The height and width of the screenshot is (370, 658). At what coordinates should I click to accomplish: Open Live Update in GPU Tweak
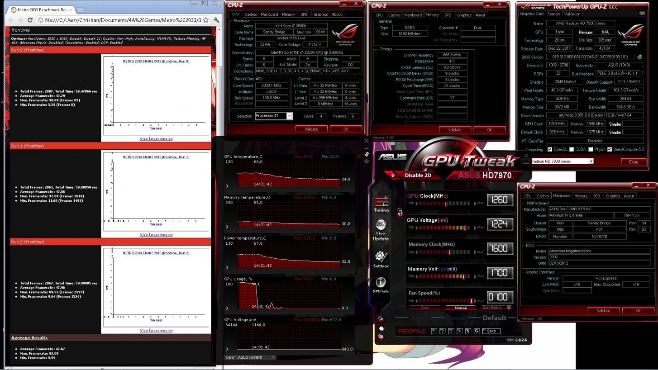pyautogui.click(x=381, y=230)
